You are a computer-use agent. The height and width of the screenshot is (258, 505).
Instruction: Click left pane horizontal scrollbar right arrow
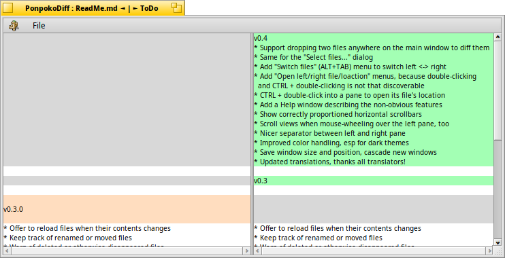click(246, 251)
